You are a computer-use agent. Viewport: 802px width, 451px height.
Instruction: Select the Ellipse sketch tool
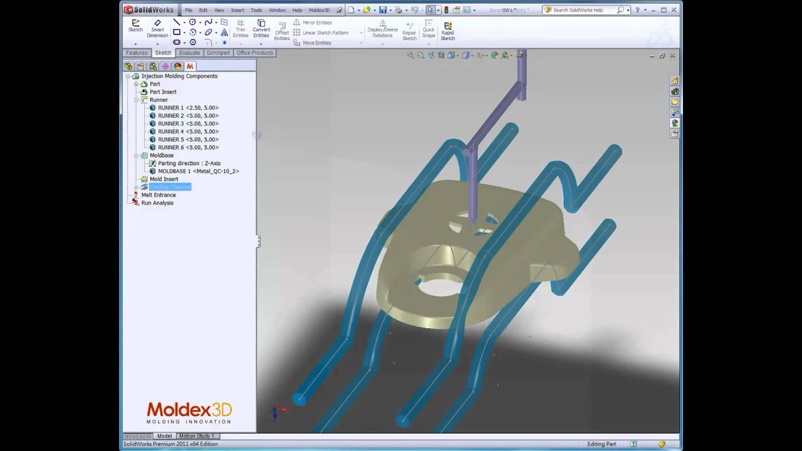209,33
